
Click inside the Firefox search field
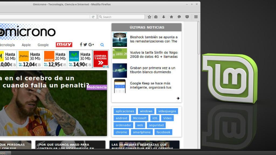[x=121, y=17]
